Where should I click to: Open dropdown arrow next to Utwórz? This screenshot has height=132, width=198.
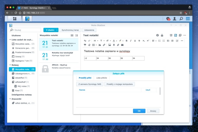tap(57, 30)
